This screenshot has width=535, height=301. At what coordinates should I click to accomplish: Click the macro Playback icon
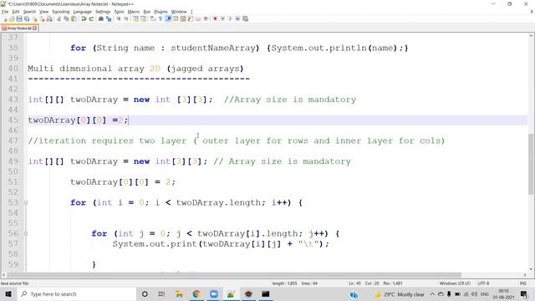pos(230,18)
